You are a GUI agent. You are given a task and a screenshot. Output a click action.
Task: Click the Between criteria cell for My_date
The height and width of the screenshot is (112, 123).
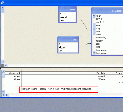point(63,89)
